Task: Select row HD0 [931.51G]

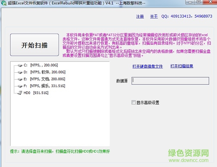Action: pyautogui.click(x=36, y=93)
